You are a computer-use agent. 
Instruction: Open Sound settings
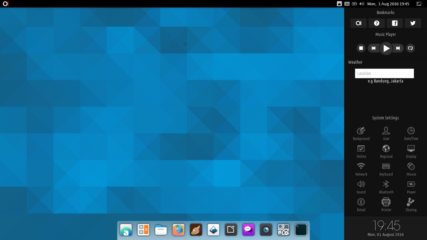pyautogui.click(x=361, y=187)
